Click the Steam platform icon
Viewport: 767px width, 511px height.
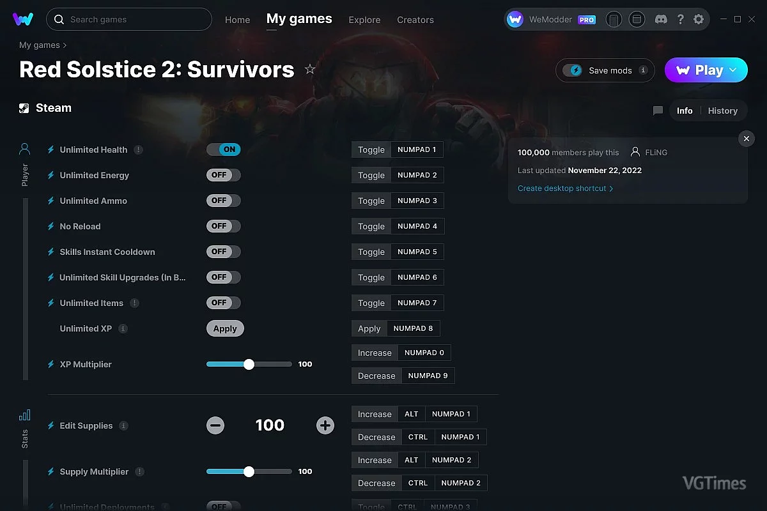[x=24, y=108]
